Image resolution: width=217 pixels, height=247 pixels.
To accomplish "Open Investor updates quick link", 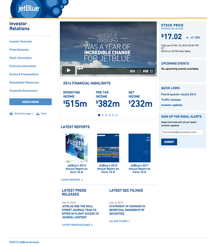I will (172, 105).
